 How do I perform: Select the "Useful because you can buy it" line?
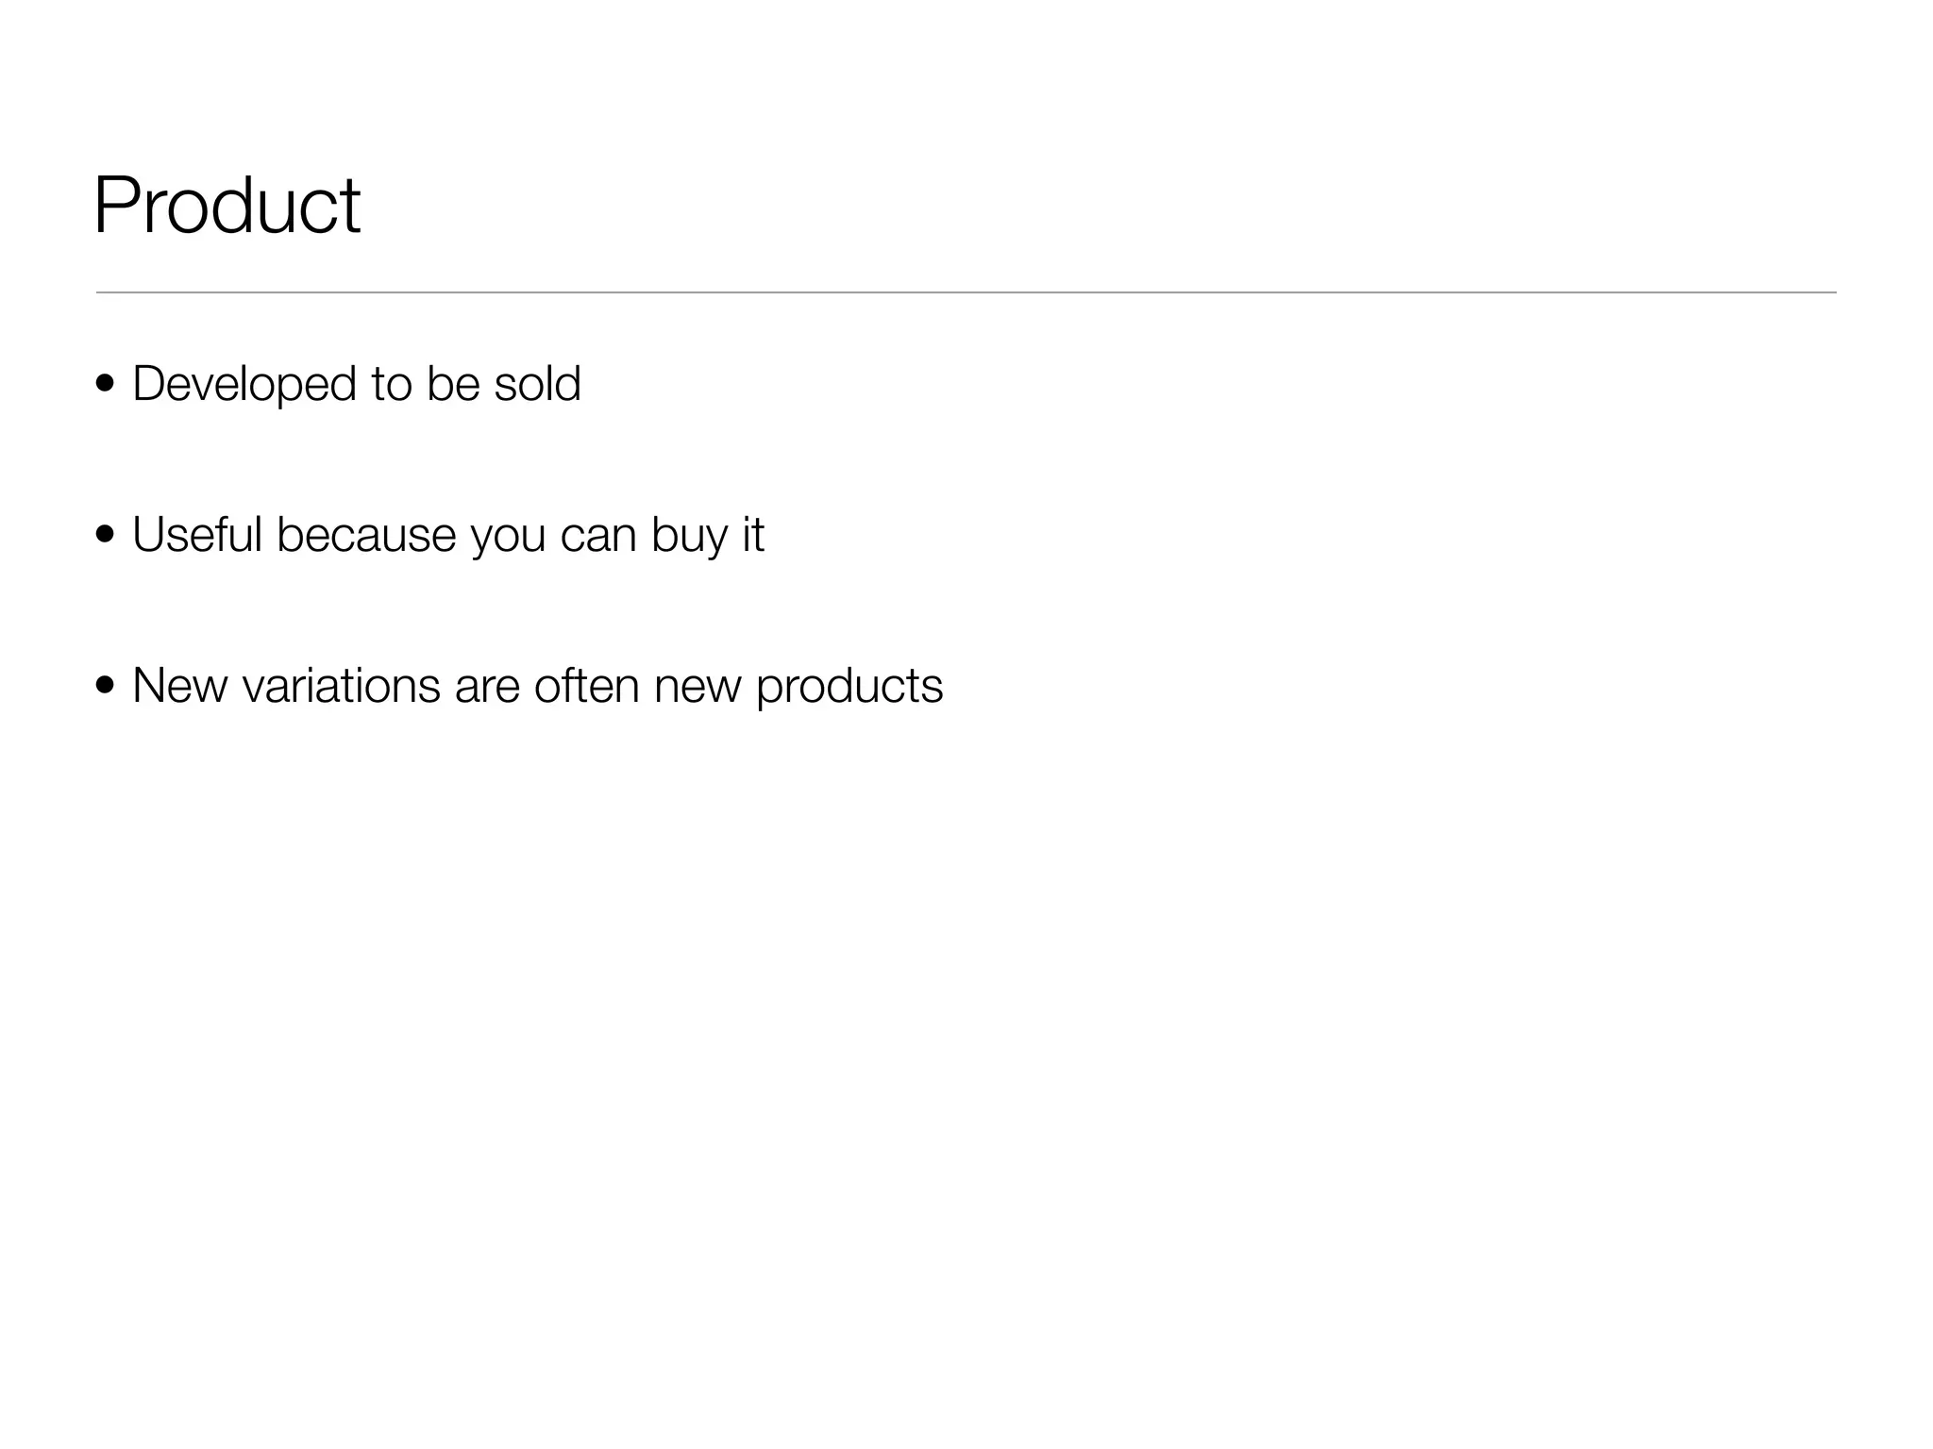tap(447, 535)
